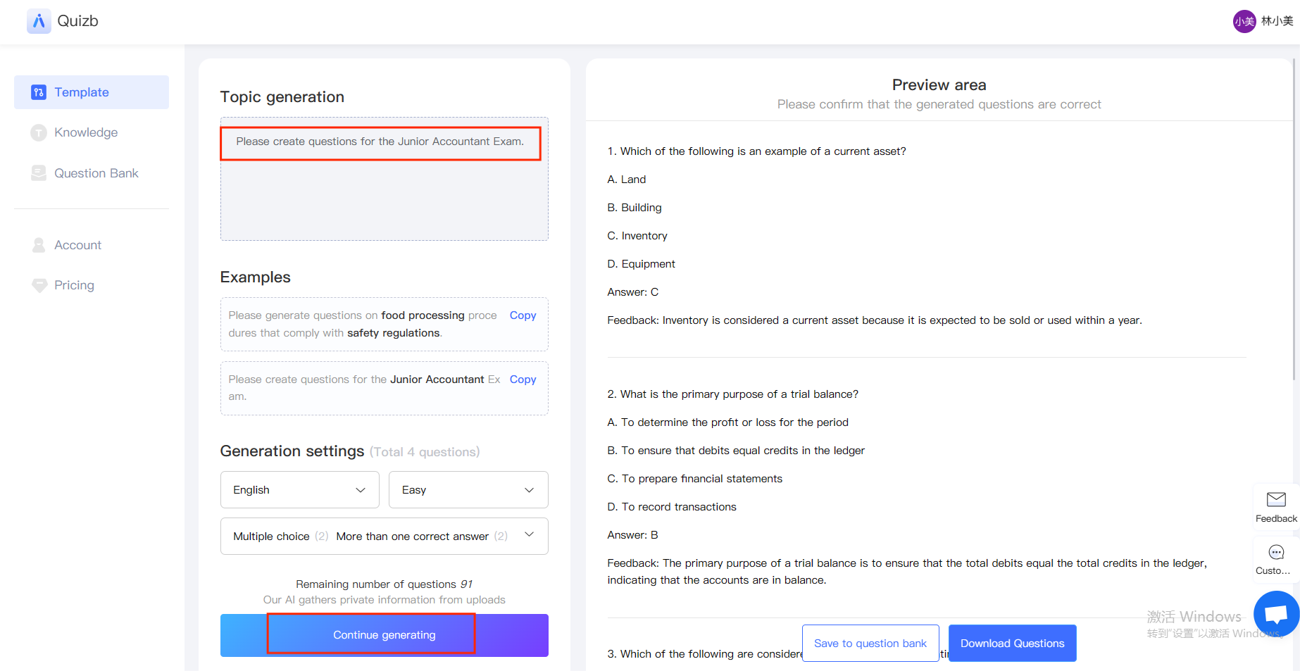Copy the food processing example prompt
The width and height of the screenshot is (1300, 671).
(523, 315)
